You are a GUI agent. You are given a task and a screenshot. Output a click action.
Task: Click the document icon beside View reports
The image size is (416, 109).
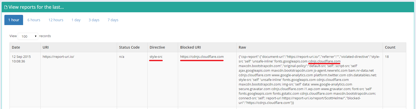6,7
